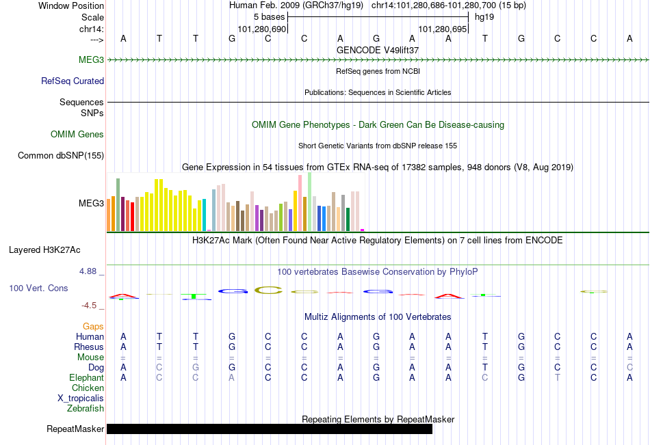Screen dimensions: 650x445
Task: Select the Mouse alignment row label
Action: click(90, 357)
